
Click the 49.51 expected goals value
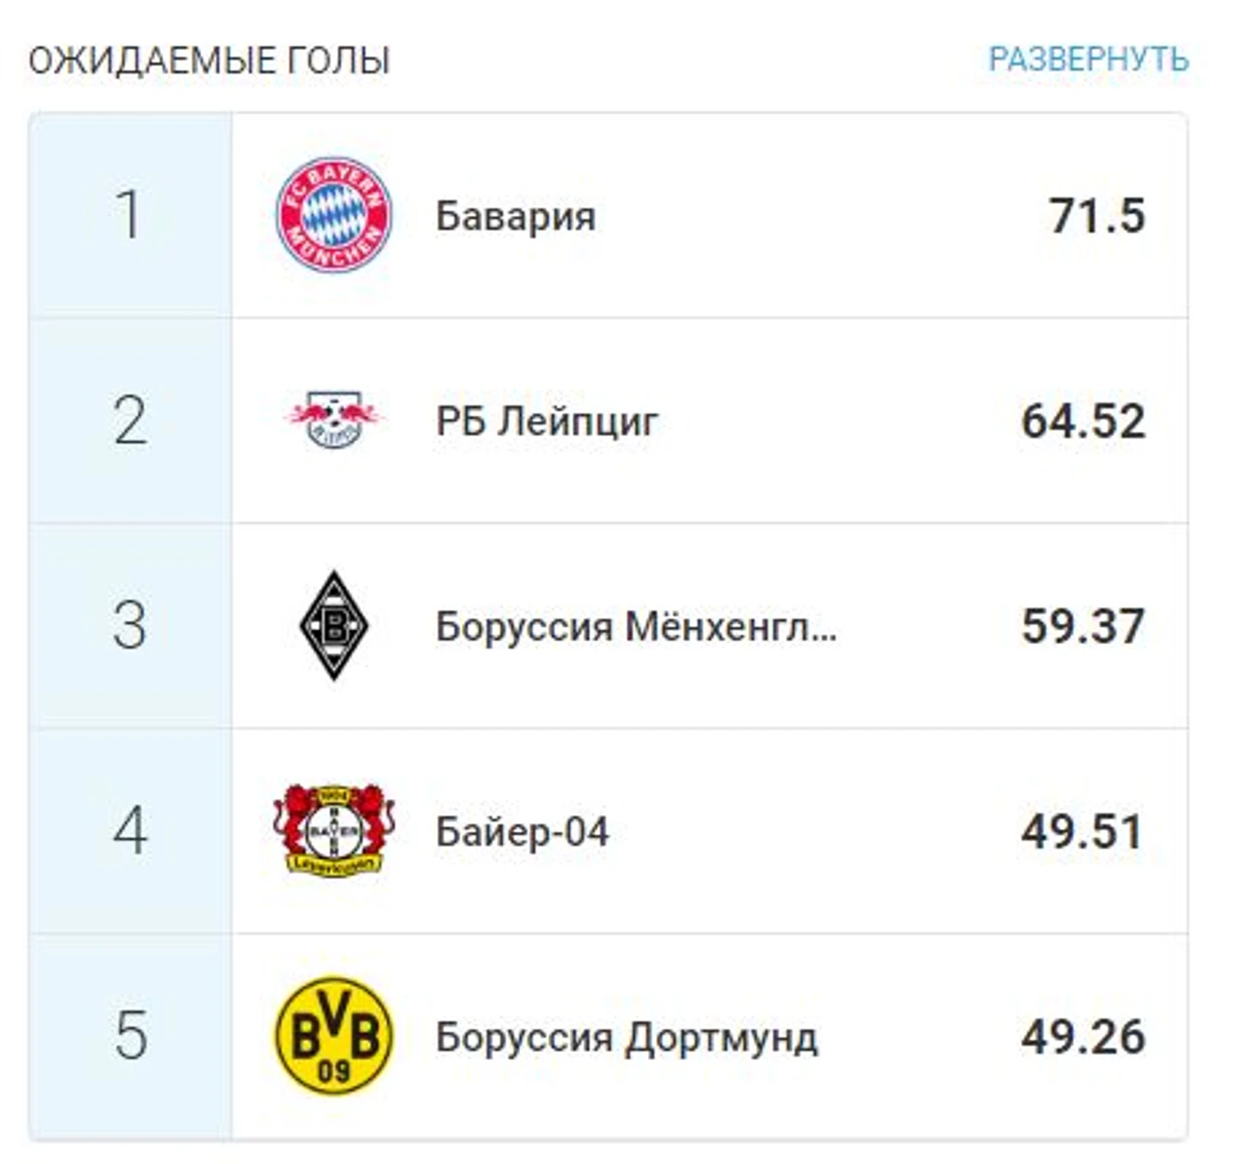[1082, 831]
